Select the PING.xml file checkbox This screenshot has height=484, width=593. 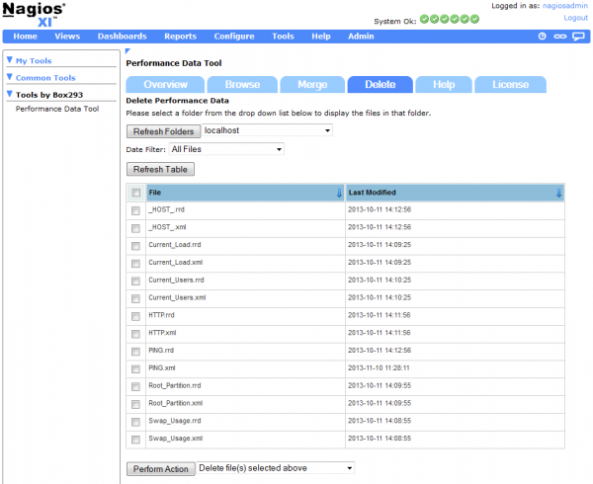135,368
